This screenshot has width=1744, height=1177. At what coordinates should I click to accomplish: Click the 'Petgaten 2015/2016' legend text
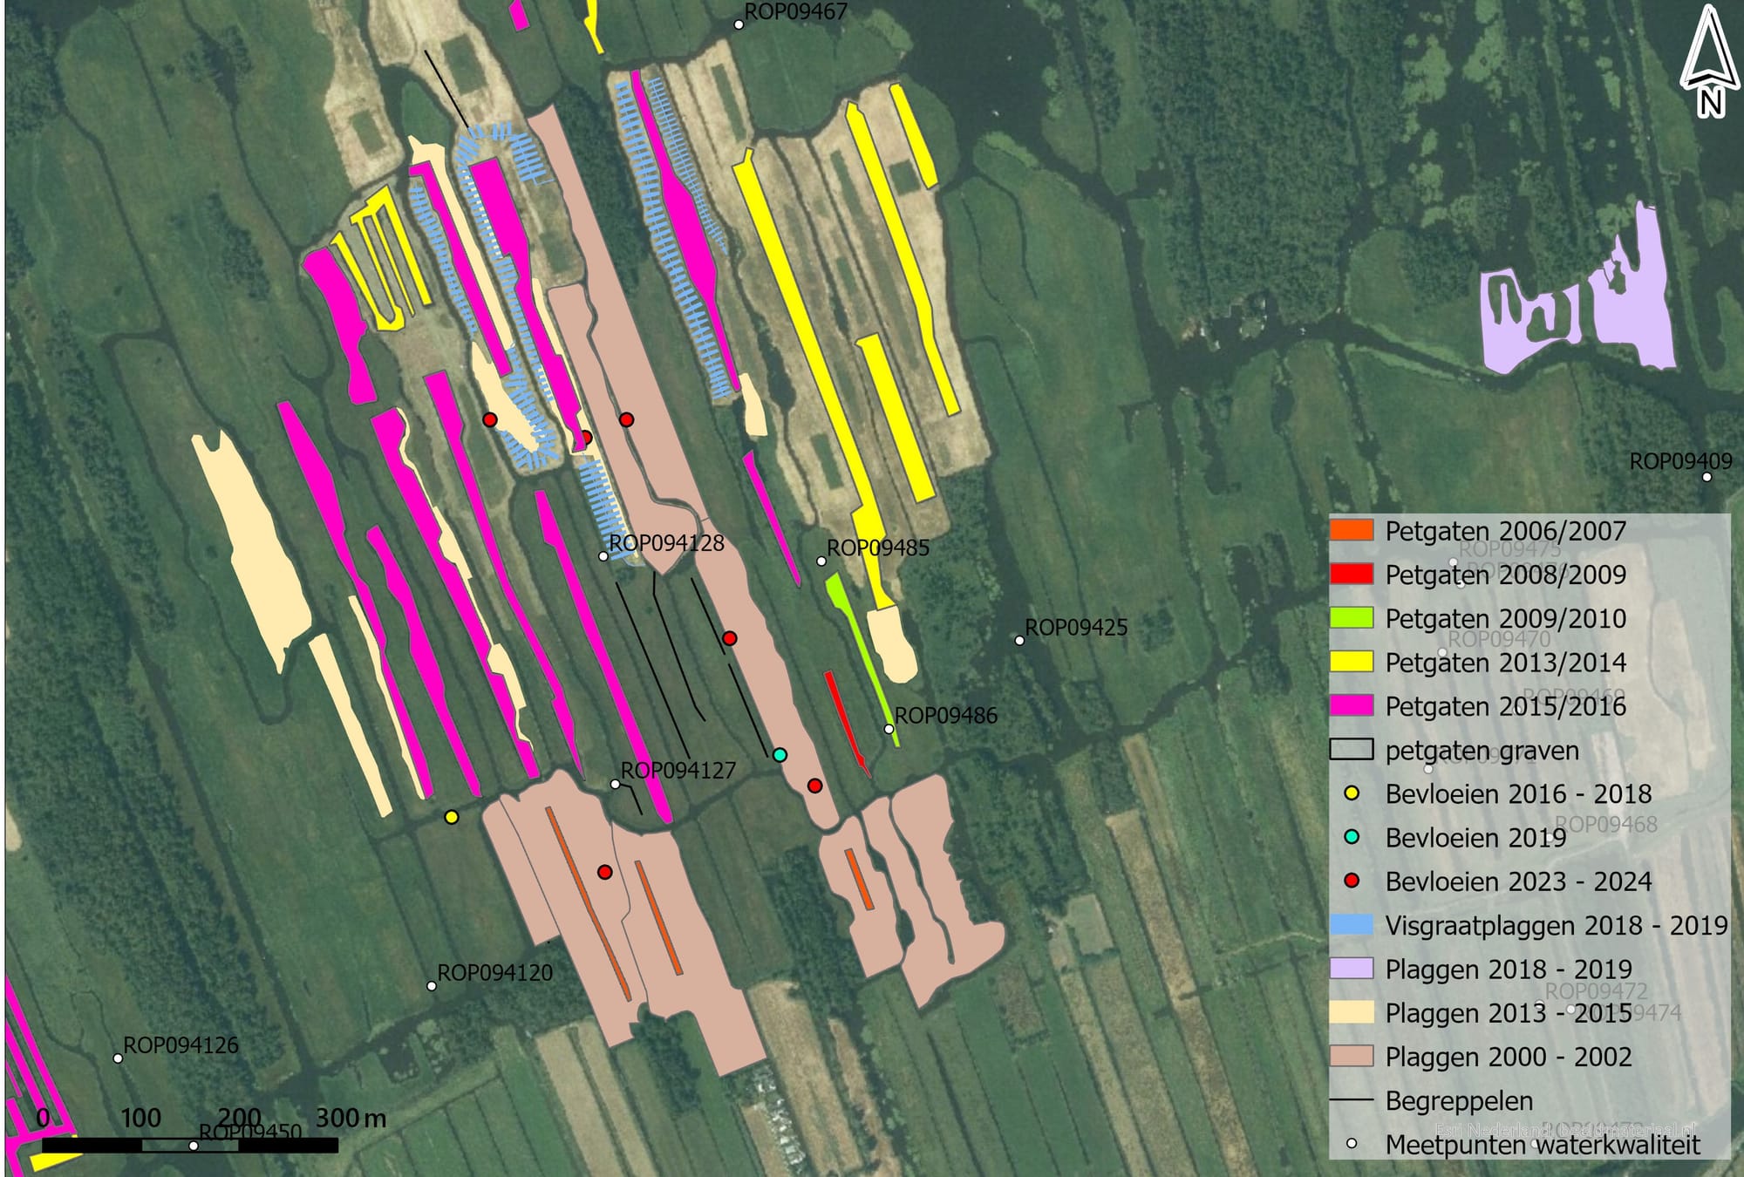tap(1505, 706)
